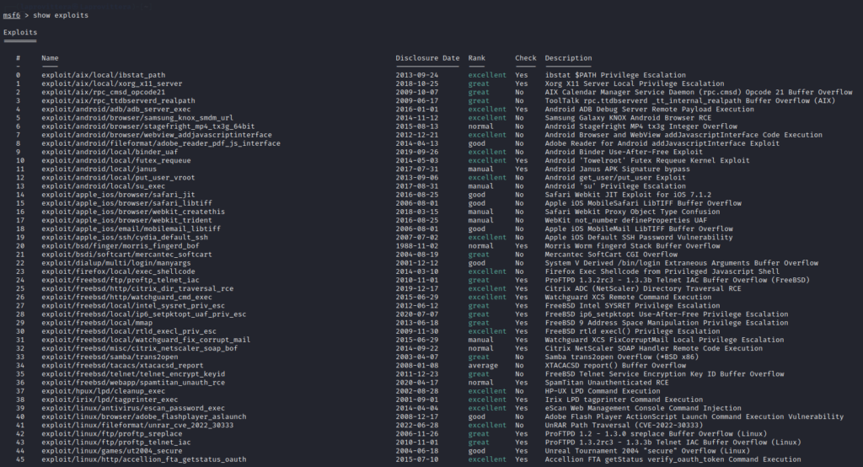Viewport: 863px width, 467px height.
Task: Select dialup/multi/login/manyargs exploit name
Action: (116, 263)
